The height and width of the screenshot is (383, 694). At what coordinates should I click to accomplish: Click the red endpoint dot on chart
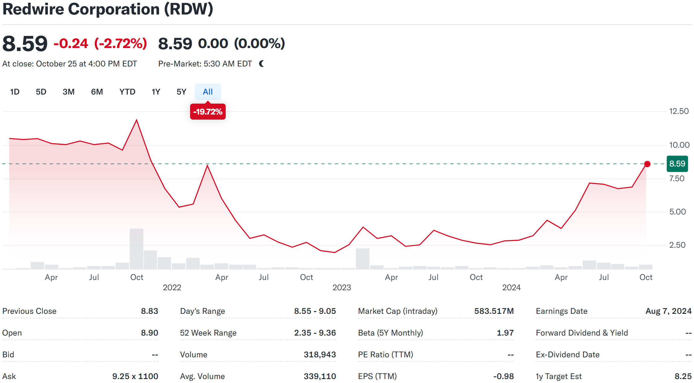647,164
